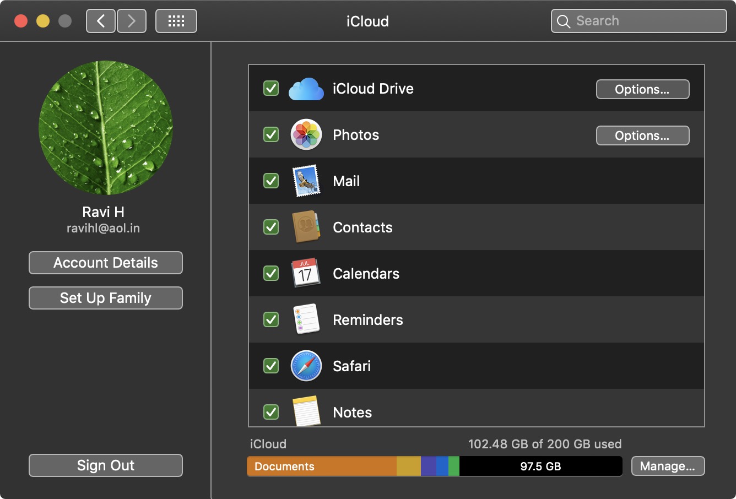Click Manage storage button
Screen dimensions: 736x499
pyautogui.click(x=668, y=466)
